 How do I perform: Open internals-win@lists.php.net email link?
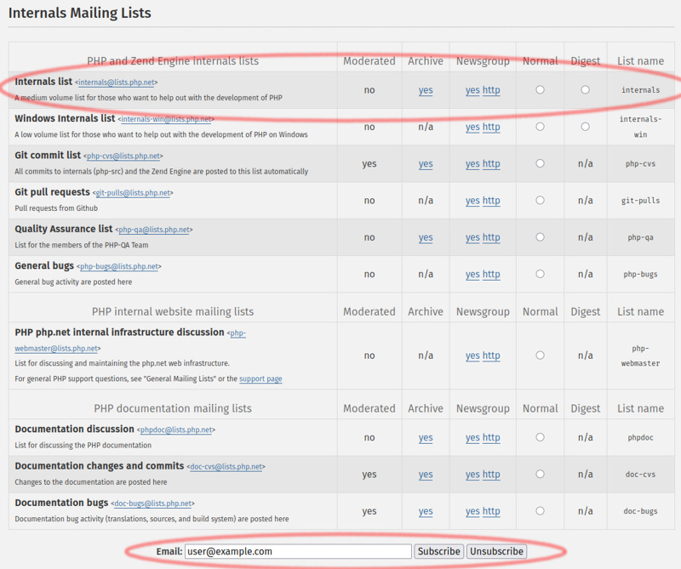pos(166,119)
